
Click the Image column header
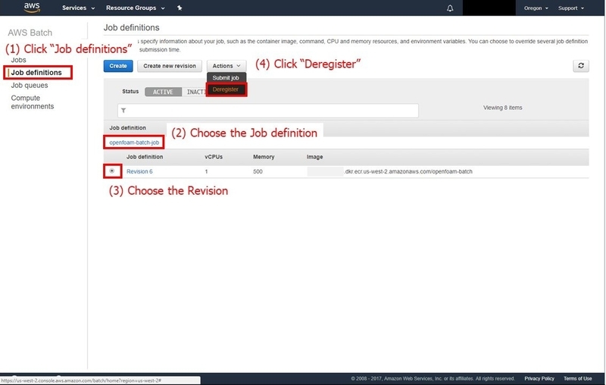[314, 157]
